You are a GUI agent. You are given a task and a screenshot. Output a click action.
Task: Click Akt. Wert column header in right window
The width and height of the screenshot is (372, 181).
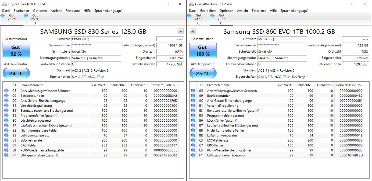[285, 85]
